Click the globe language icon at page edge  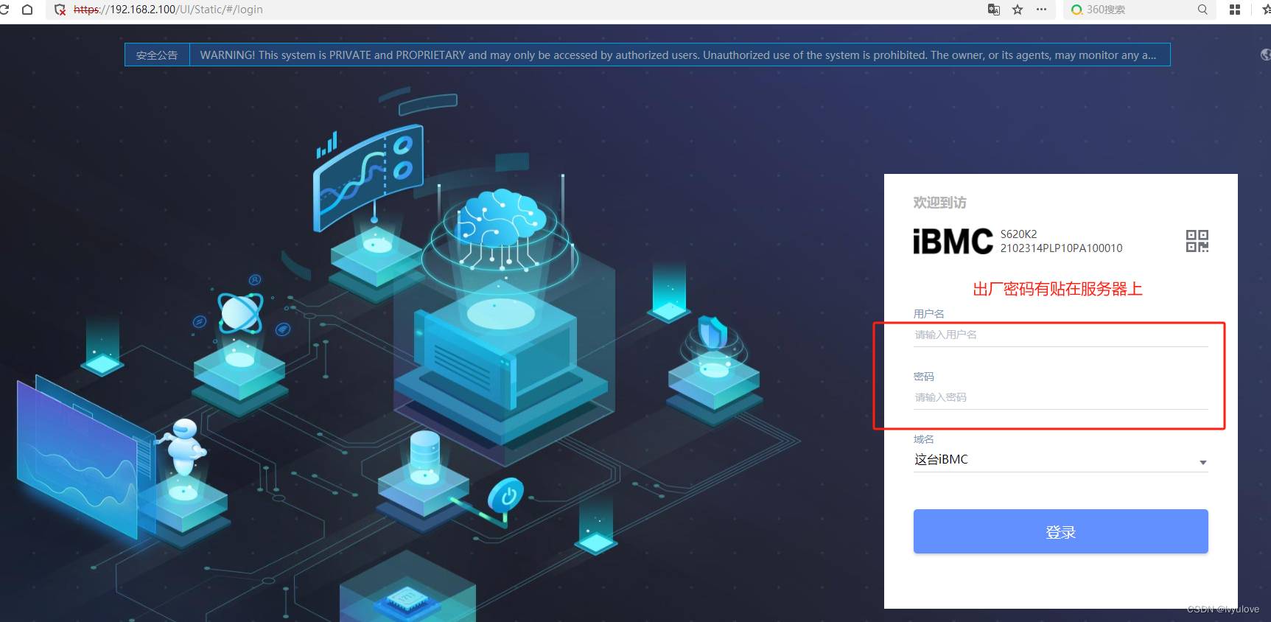click(x=1265, y=55)
